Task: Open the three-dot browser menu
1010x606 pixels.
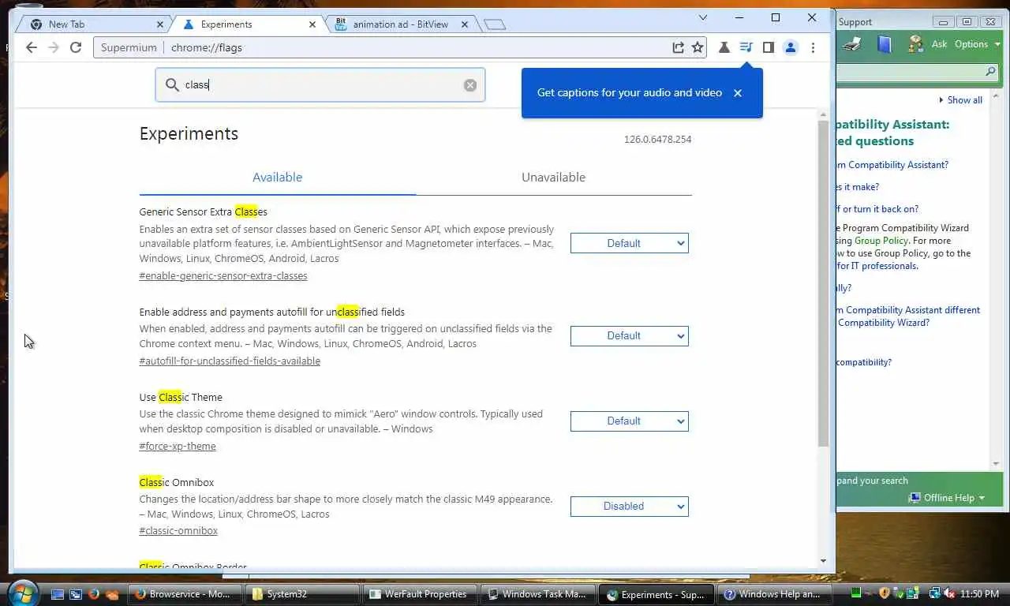Action: 813,47
